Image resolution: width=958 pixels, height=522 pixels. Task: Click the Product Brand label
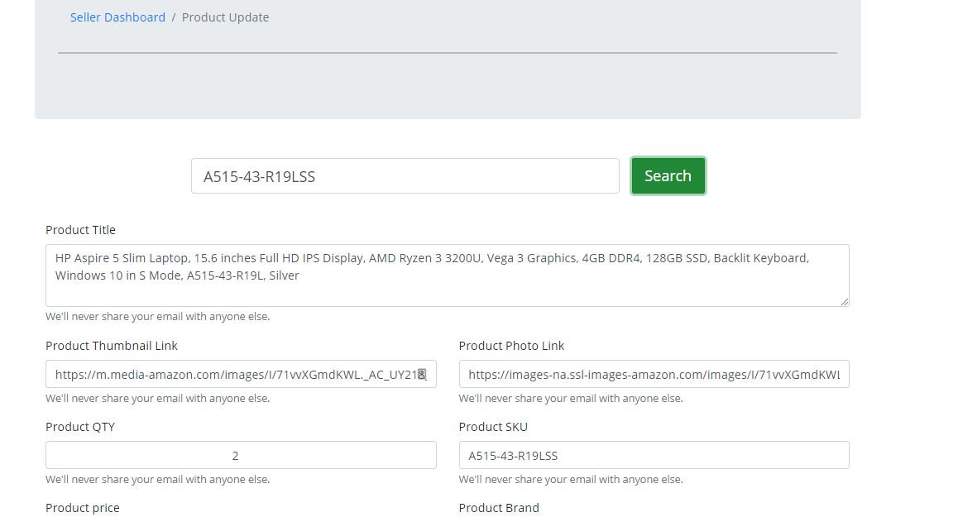pyautogui.click(x=499, y=508)
